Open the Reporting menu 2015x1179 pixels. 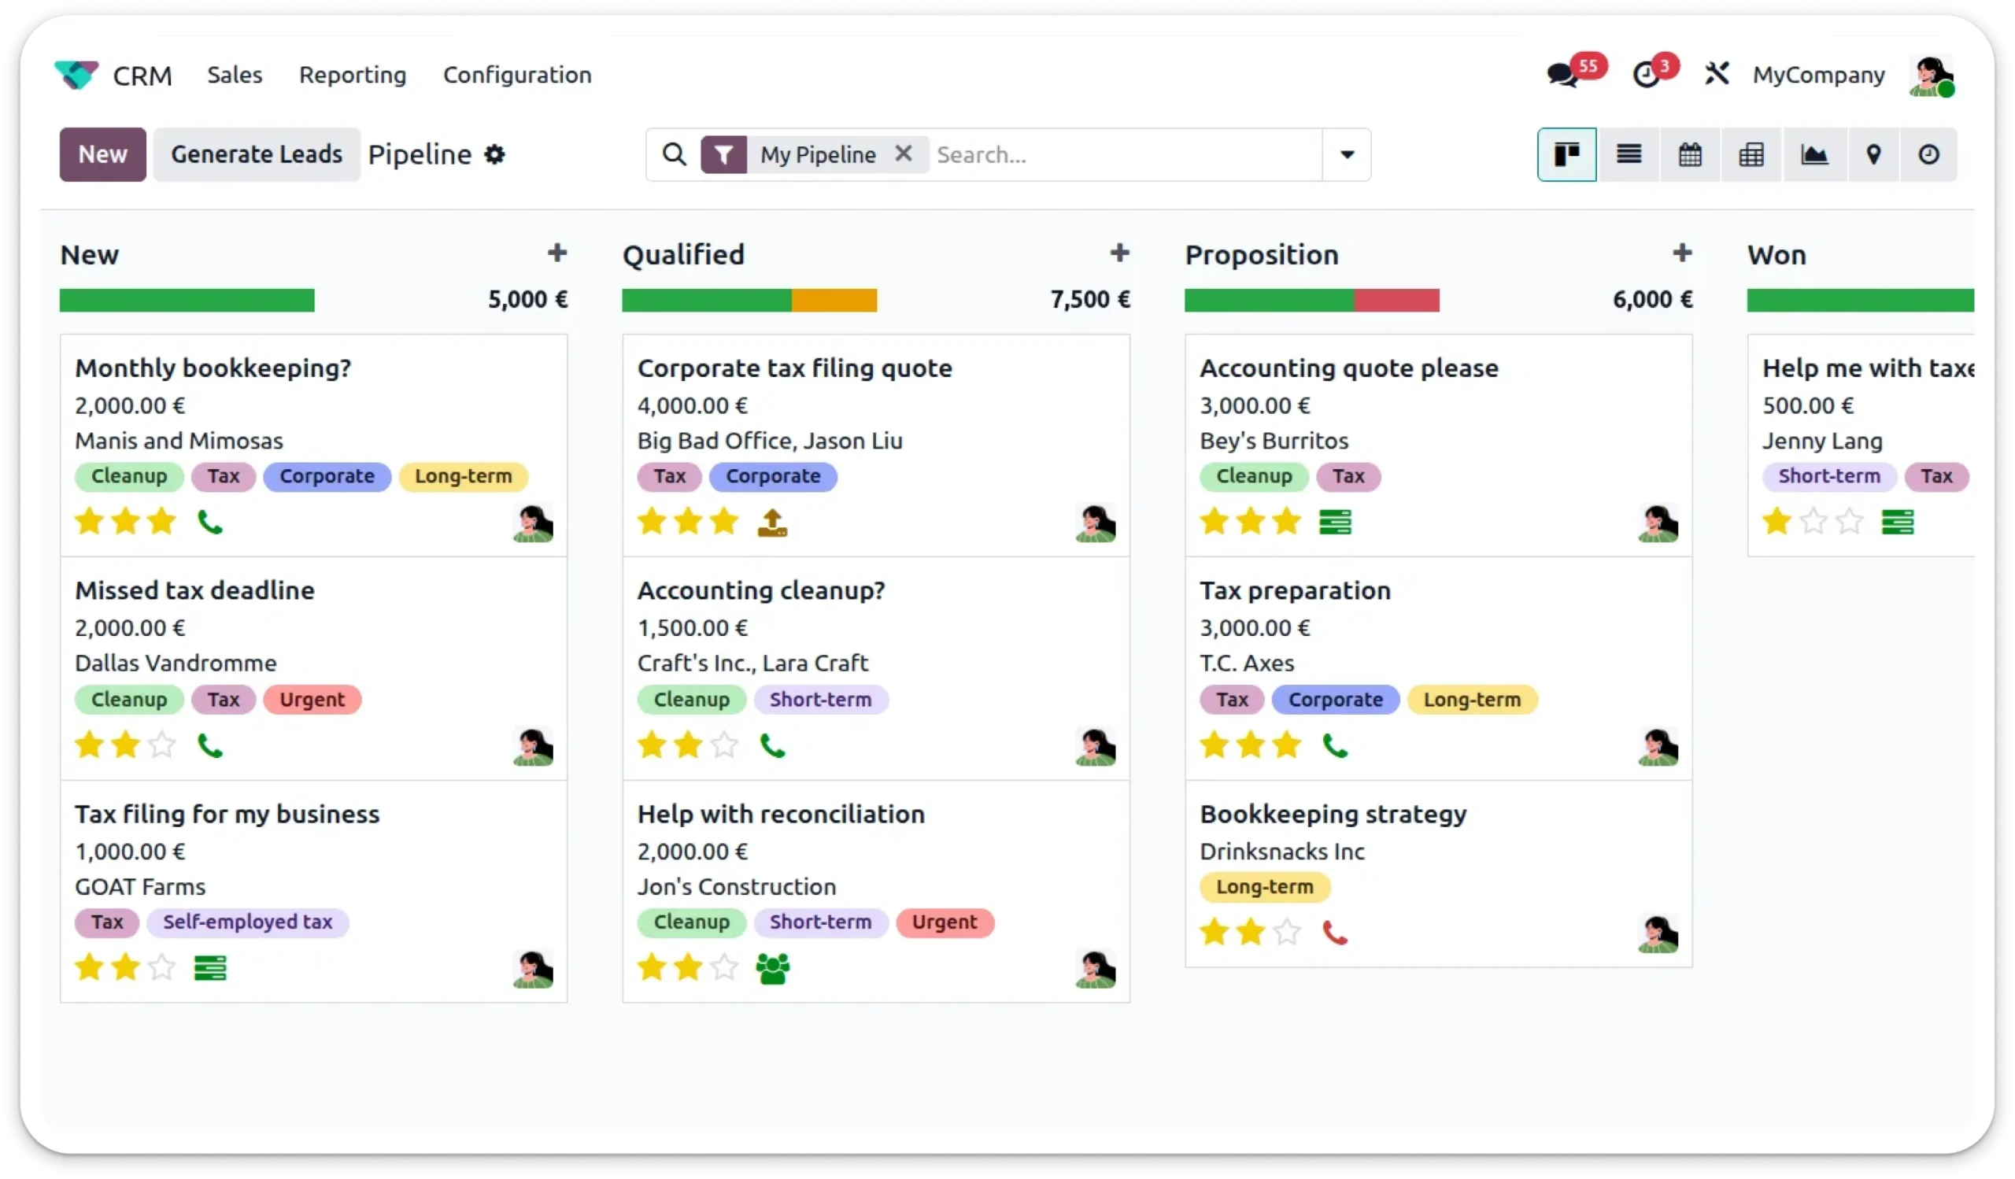[353, 75]
